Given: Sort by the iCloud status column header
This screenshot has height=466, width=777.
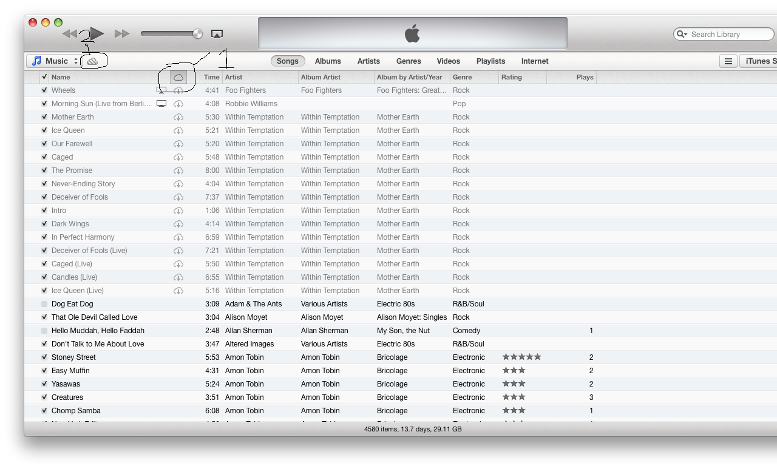Looking at the screenshot, I should [178, 77].
